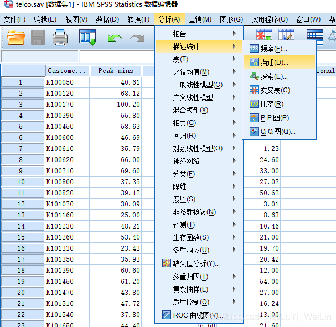This screenshot has width=336, height=327.
Task: Open the 图形(G) menu
Action: 231,19
